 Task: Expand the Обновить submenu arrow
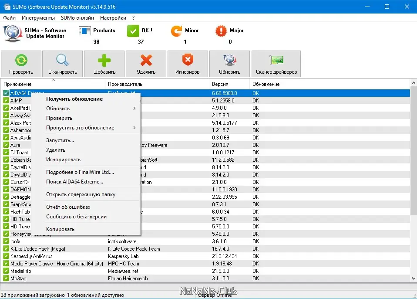(135, 109)
